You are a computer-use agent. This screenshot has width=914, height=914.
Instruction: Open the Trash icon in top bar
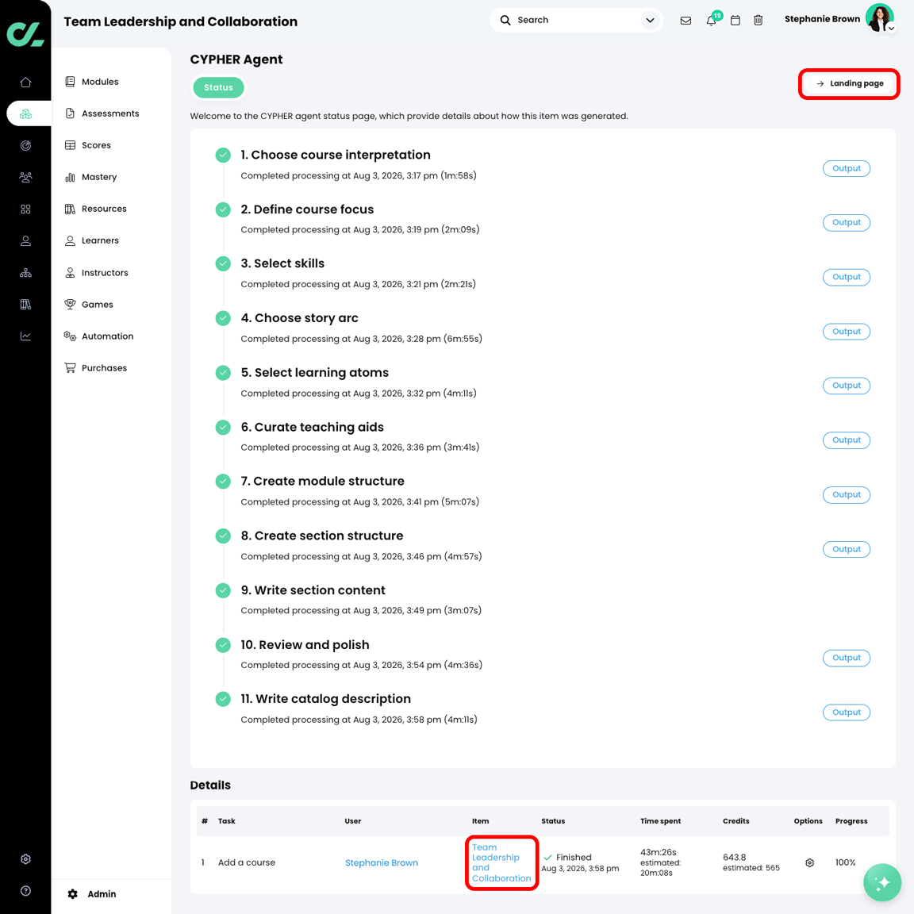tap(758, 21)
